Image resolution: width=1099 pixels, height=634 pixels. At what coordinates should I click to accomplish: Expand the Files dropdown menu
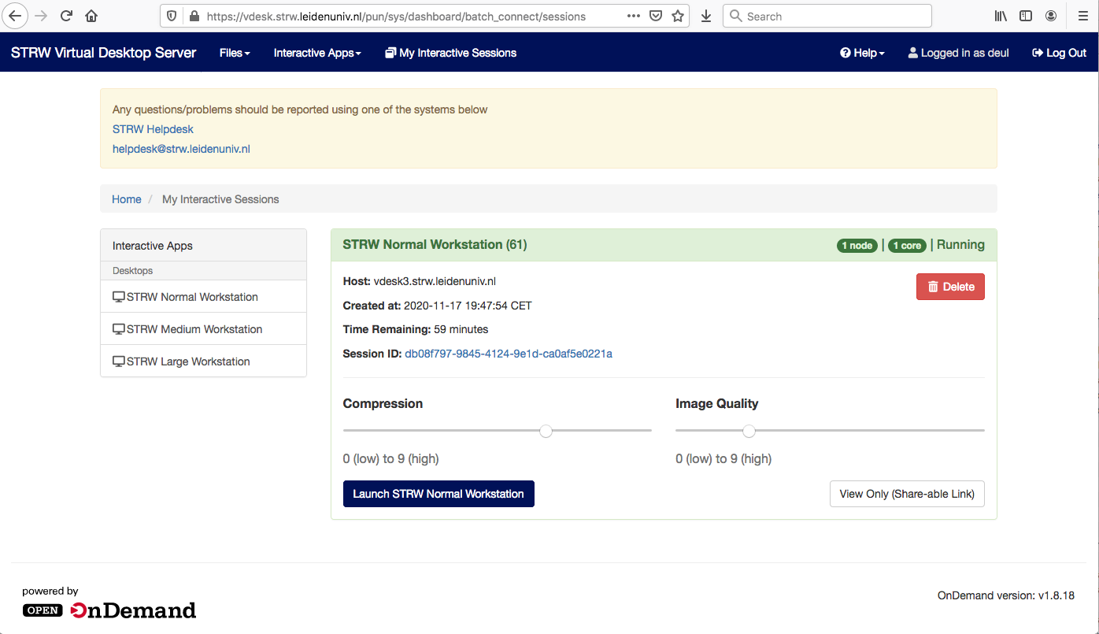point(235,53)
